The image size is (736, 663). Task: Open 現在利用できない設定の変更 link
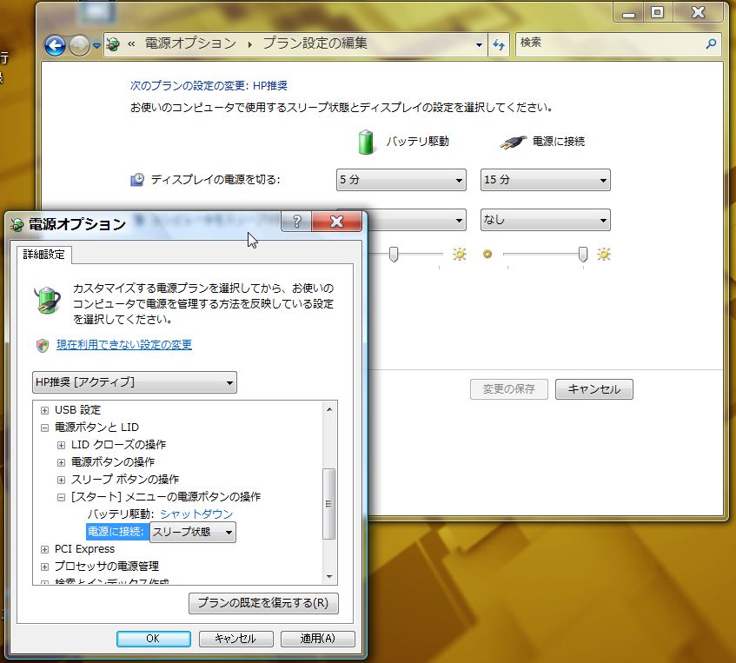tap(124, 345)
